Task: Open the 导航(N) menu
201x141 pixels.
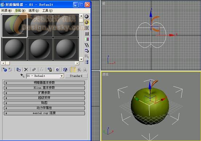Action: pyautogui.click(x=20, y=11)
